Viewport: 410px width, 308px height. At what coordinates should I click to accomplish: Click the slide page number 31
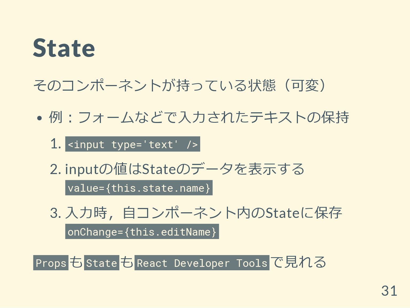[389, 291]
